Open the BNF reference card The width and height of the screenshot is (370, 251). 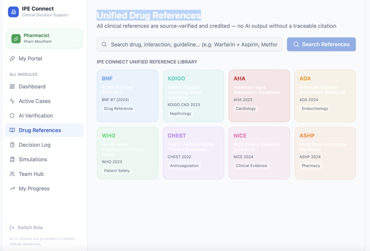[x=128, y=96]
